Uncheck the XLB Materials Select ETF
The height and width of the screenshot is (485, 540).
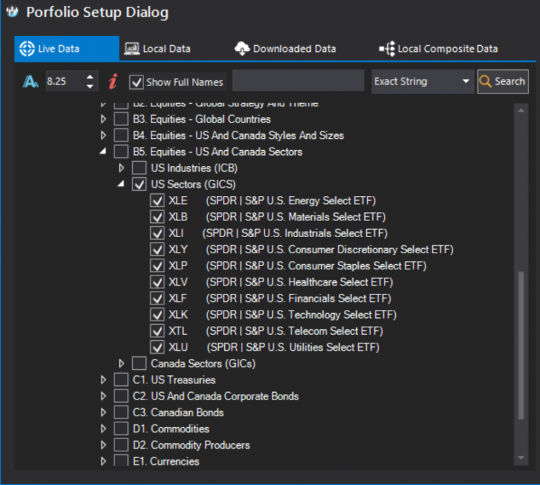tap(158, 217)
